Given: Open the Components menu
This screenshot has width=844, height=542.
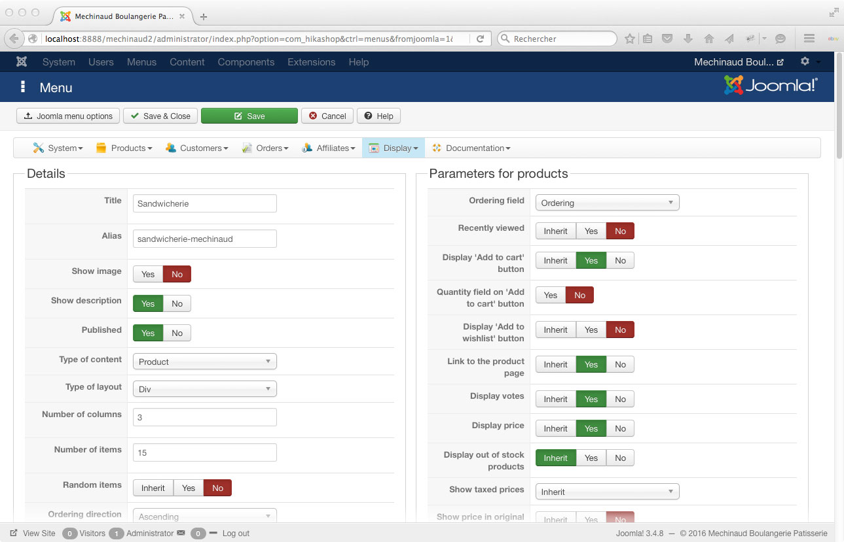Looking at the screenshot, I should [x=246, y=62].
